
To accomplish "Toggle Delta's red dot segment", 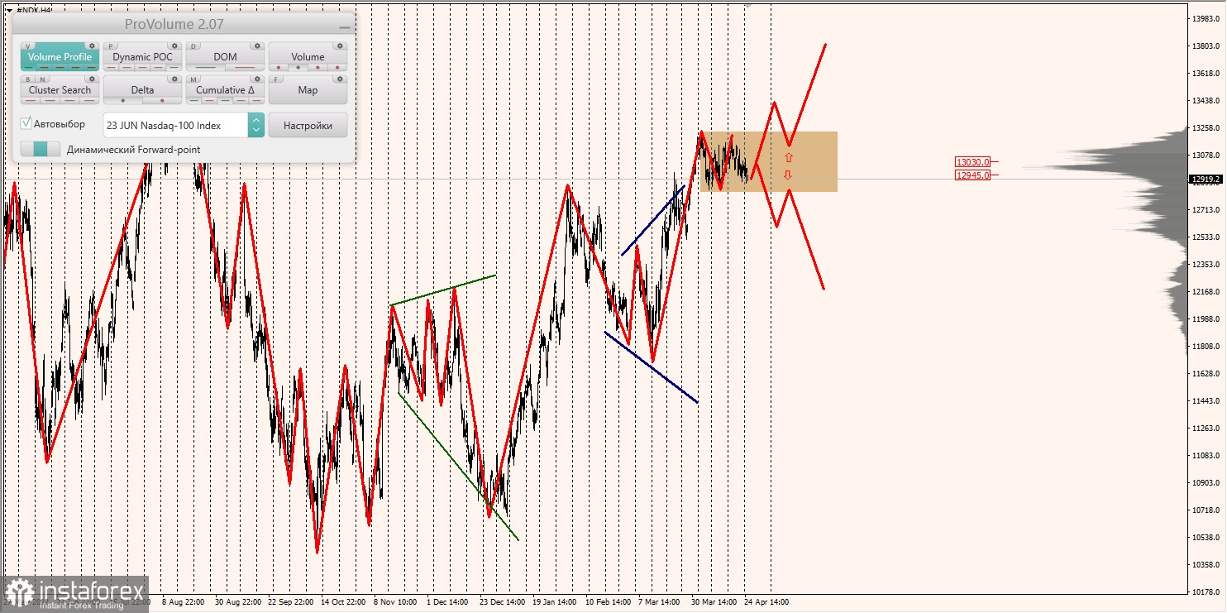I will tap(162, 100).
